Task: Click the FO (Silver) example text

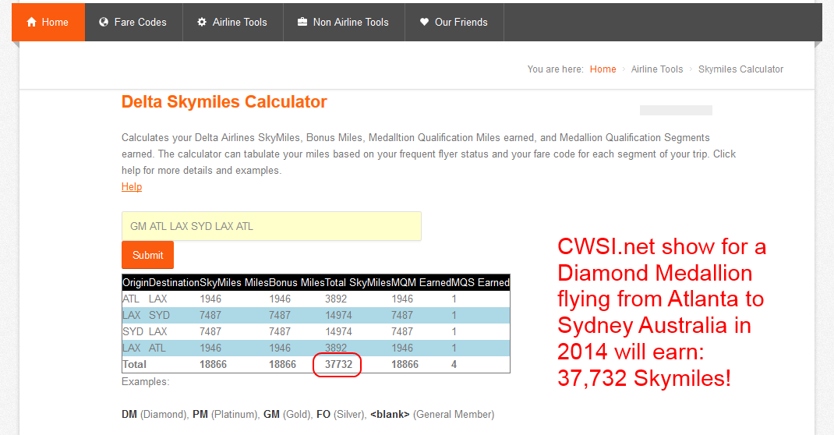Action: click(x=341, y=414)
